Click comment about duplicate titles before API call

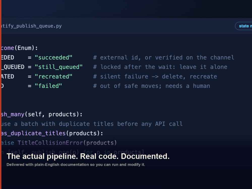(92, 124)
